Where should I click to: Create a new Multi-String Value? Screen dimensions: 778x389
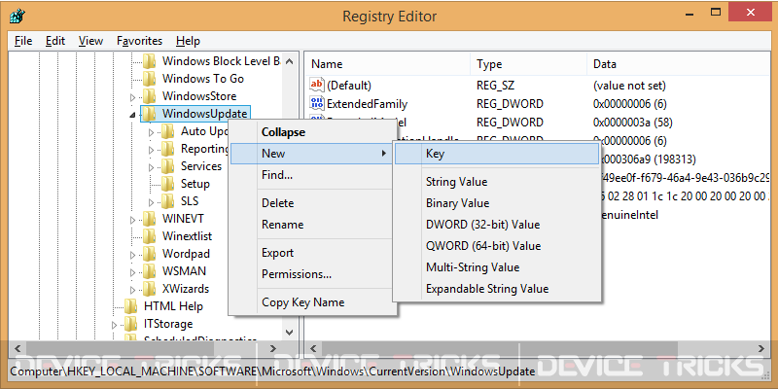point(497,266)
